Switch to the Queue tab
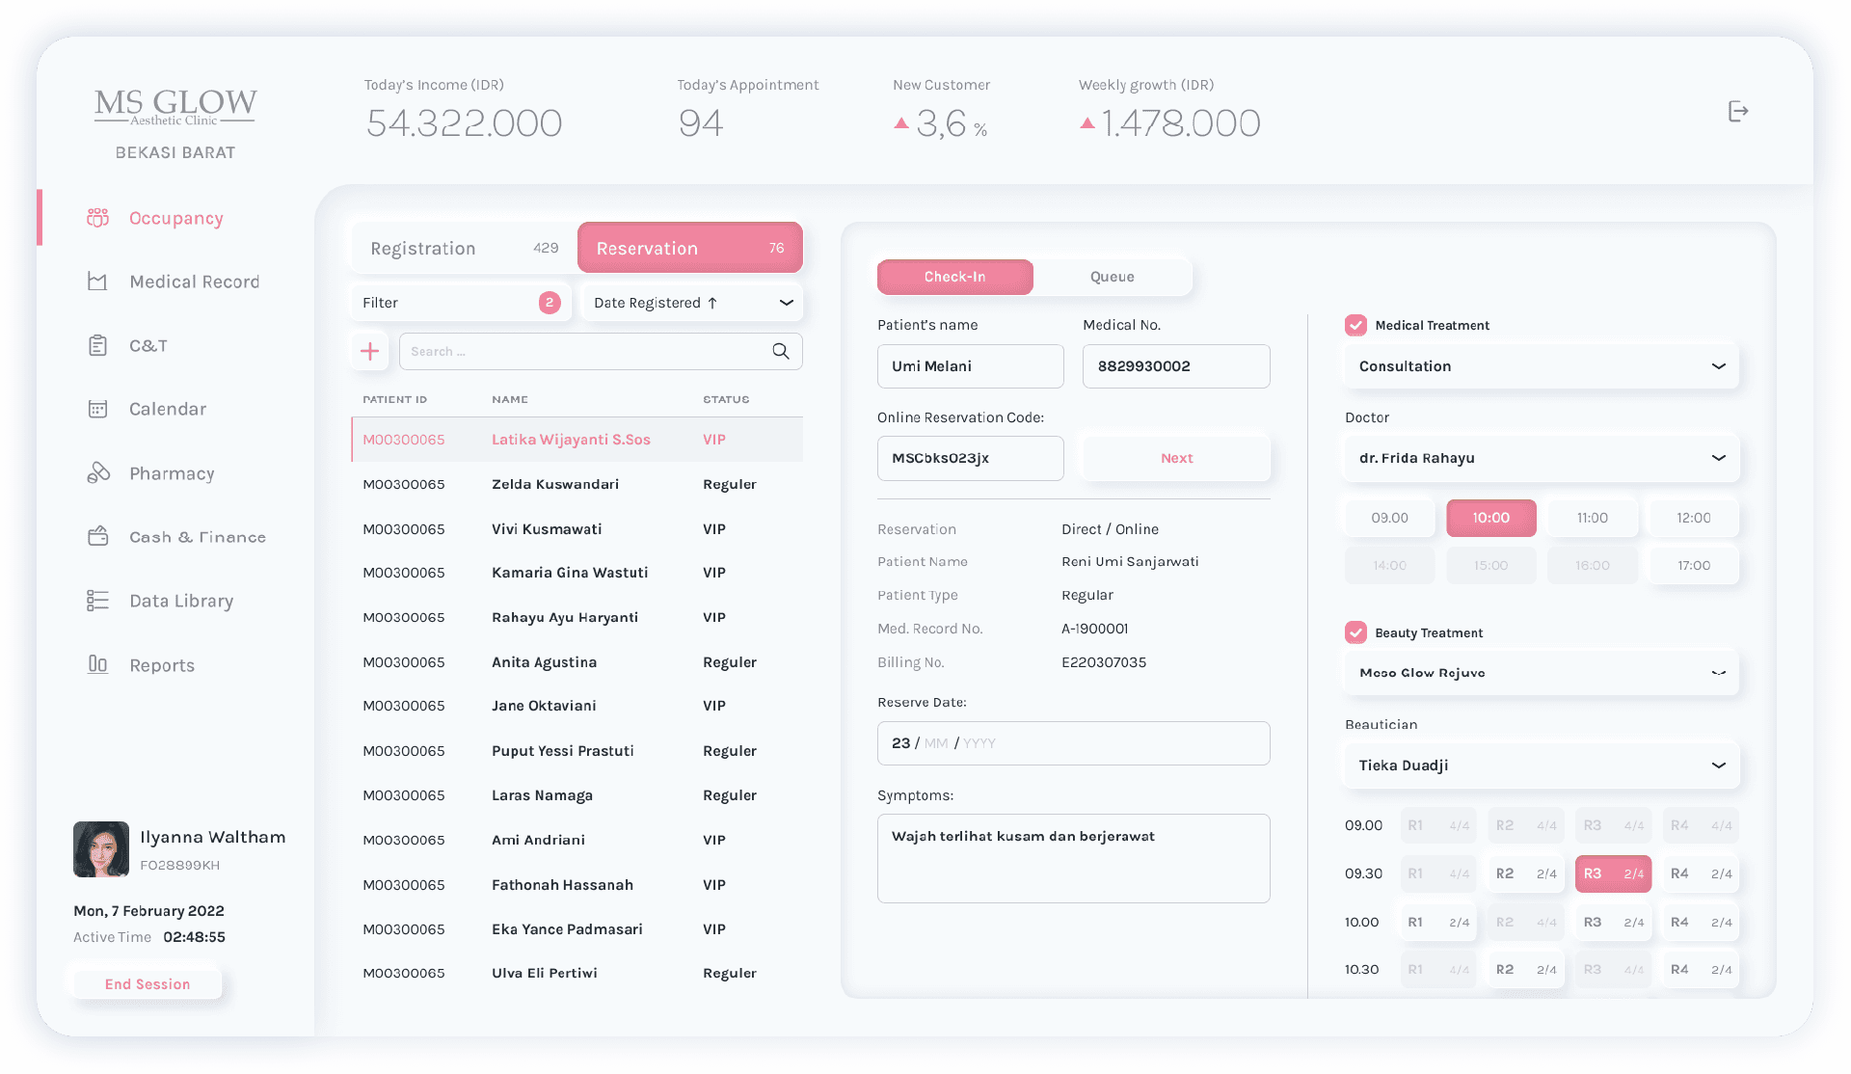 click(x=1112, y=277)
